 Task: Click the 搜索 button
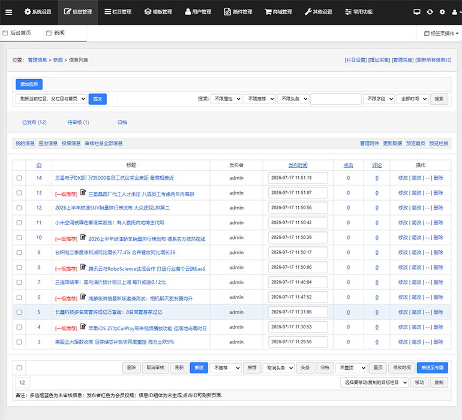coord(439,99)
